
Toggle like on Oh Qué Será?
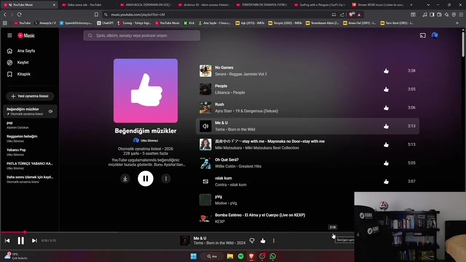[386, 163]
